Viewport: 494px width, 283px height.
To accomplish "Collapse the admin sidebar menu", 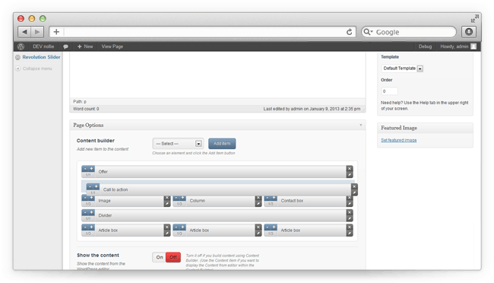I will 33,68.
